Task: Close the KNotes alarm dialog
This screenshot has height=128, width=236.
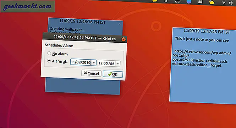Action: click(124, 39)
